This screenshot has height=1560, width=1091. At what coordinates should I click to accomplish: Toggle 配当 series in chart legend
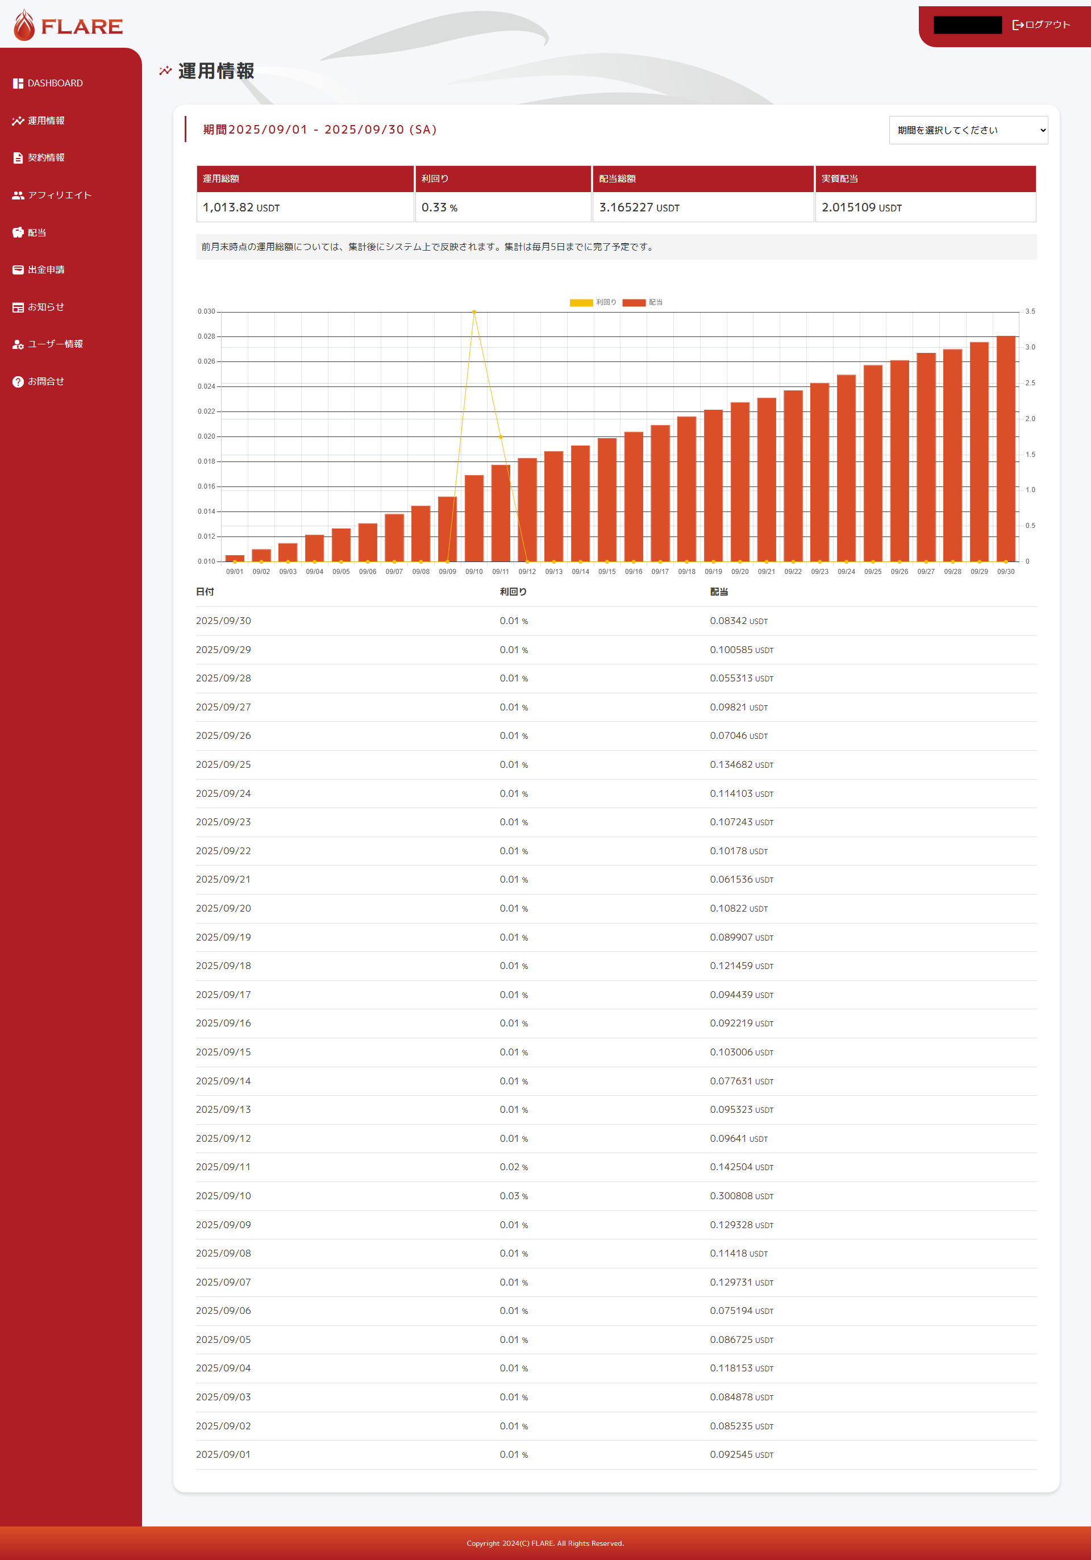click(656, 302)
